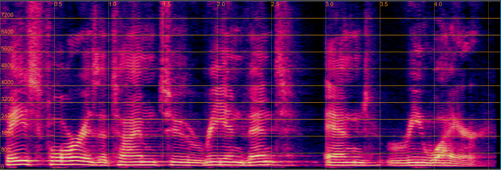Click the 2400 Hz frequency label

point(7,115)
